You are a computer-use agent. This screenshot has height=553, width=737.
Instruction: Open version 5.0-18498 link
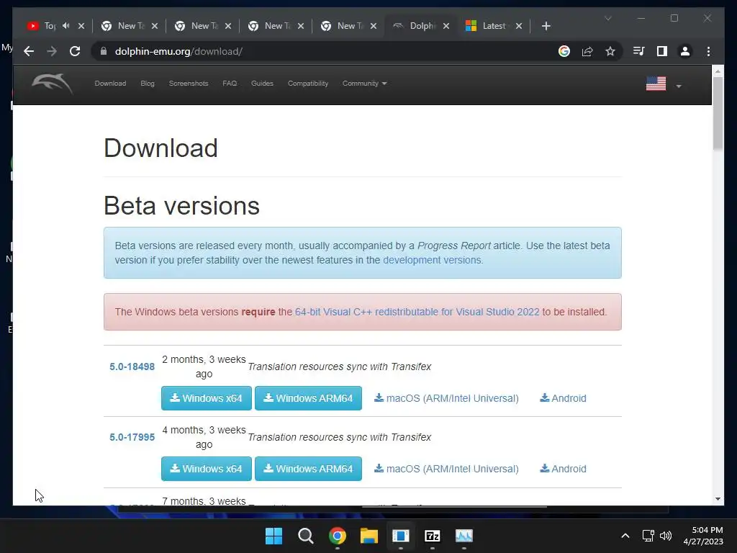tap(132, 367)
